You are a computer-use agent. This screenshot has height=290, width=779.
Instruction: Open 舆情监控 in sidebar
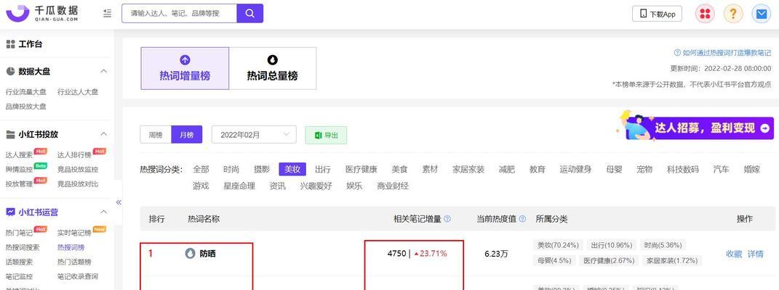coord(20,169)
